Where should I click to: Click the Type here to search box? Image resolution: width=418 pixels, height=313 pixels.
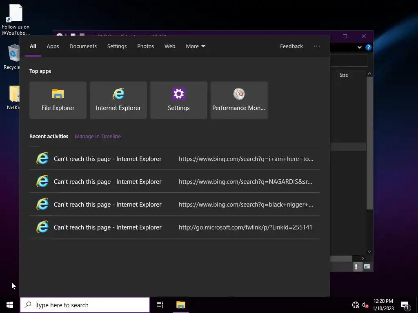[x=85, y=305]
